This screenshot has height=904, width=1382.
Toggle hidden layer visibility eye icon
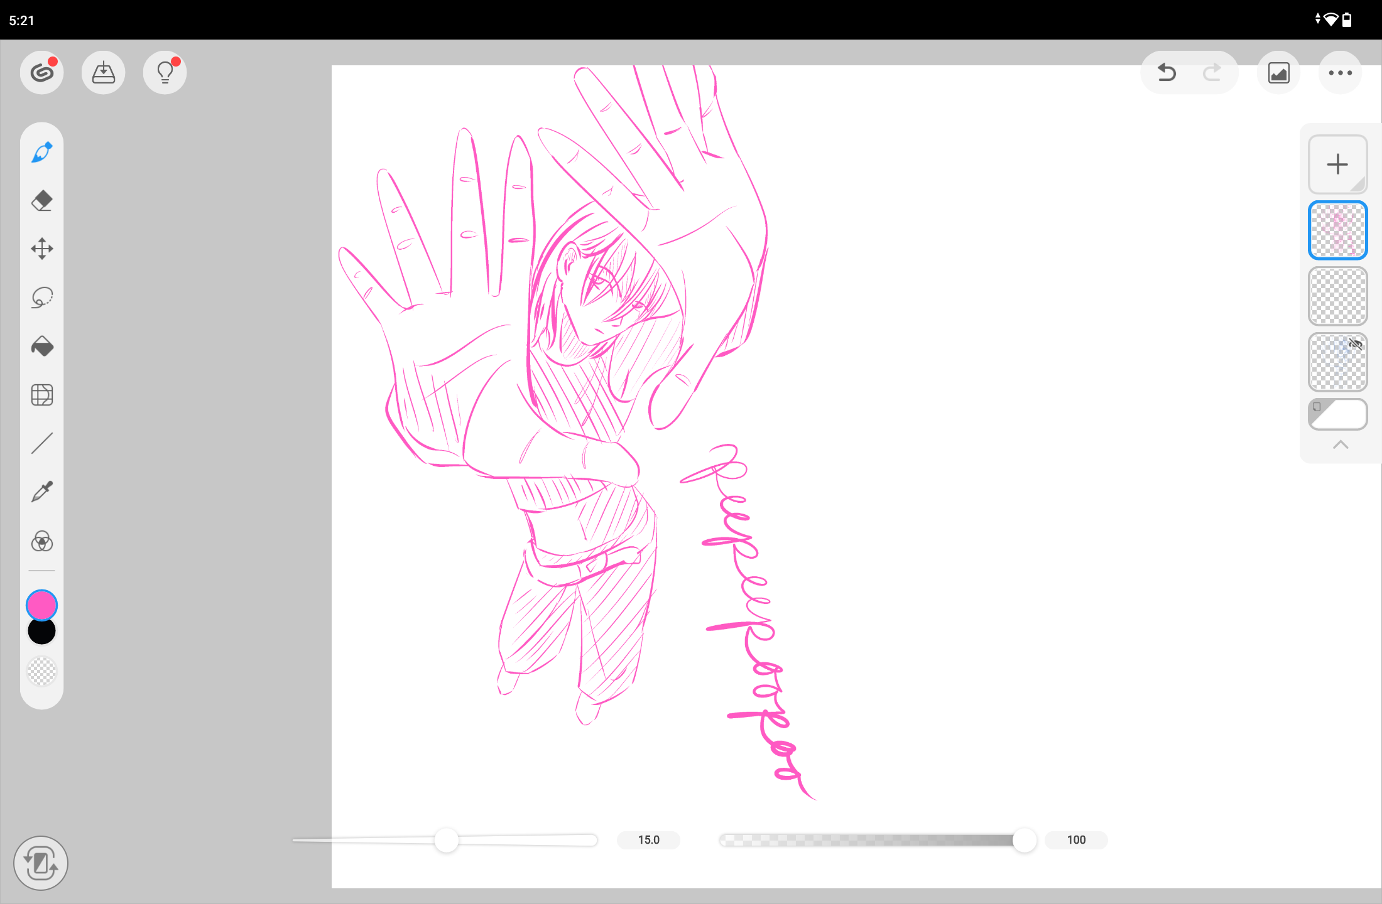[1356, 344]
